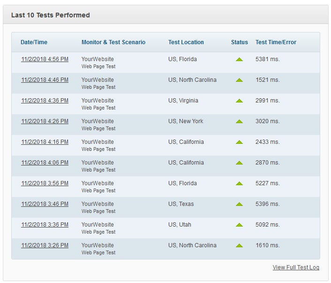
Task: Open the 11/2/2018 4:06 PM test result
Action: [45, 163]
